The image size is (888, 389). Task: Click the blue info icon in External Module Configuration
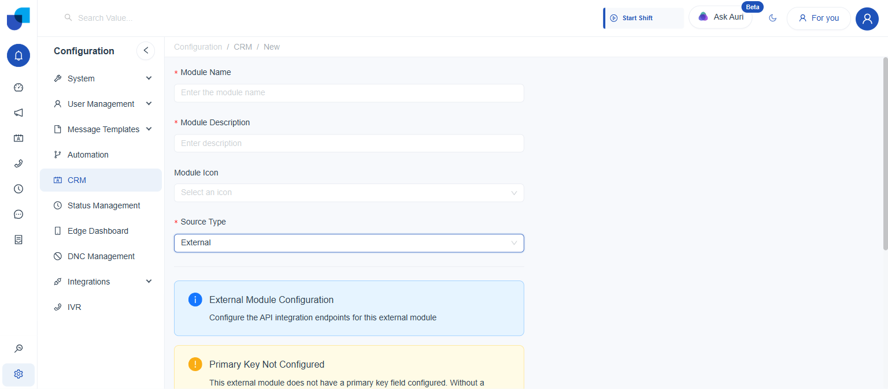pyautogui.click(x=195, y=300)
